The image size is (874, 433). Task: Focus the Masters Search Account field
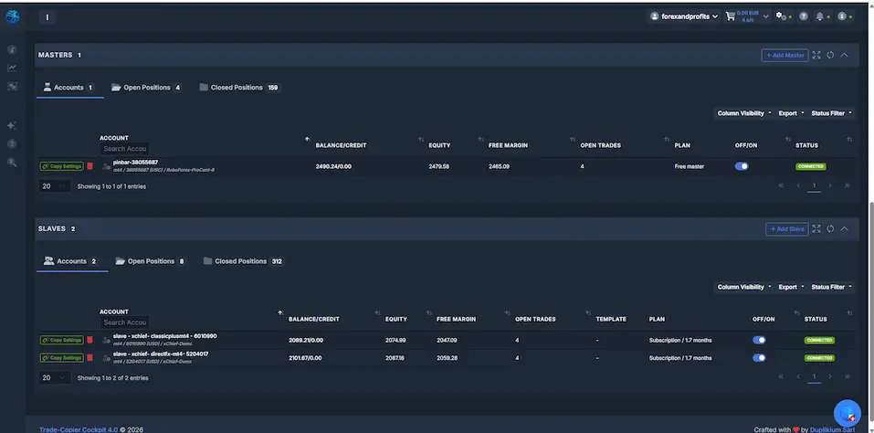(124, 149)
